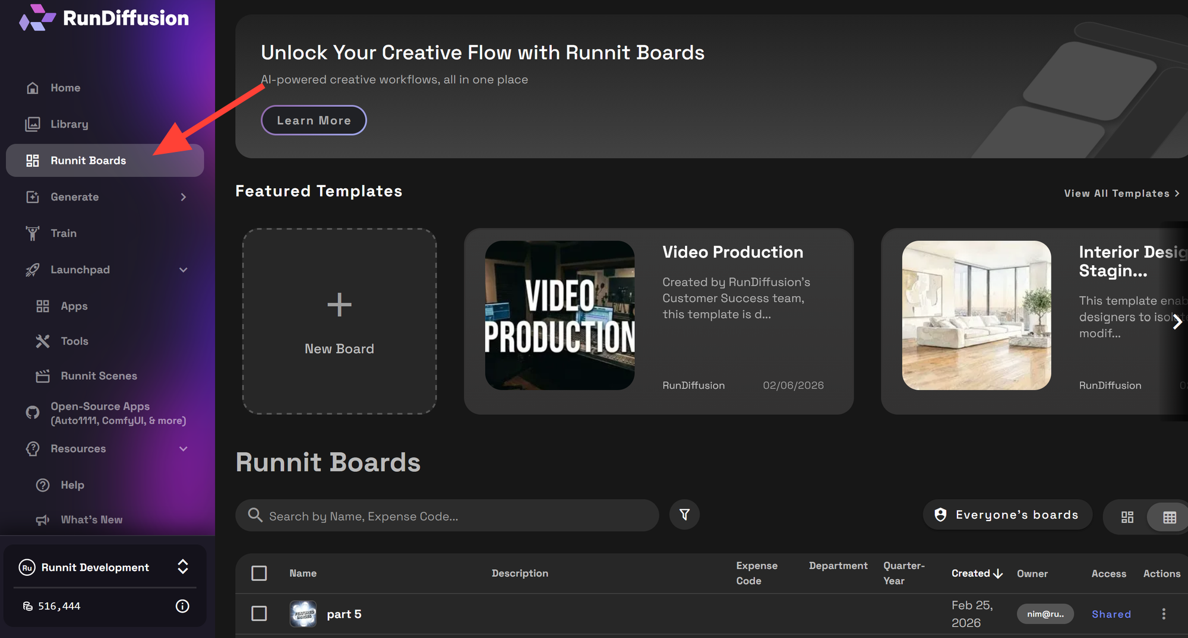The width and height of the screenshot is (1188, 638).
Task: Open Library in the sidebar
Action: [x=69, y=124]
